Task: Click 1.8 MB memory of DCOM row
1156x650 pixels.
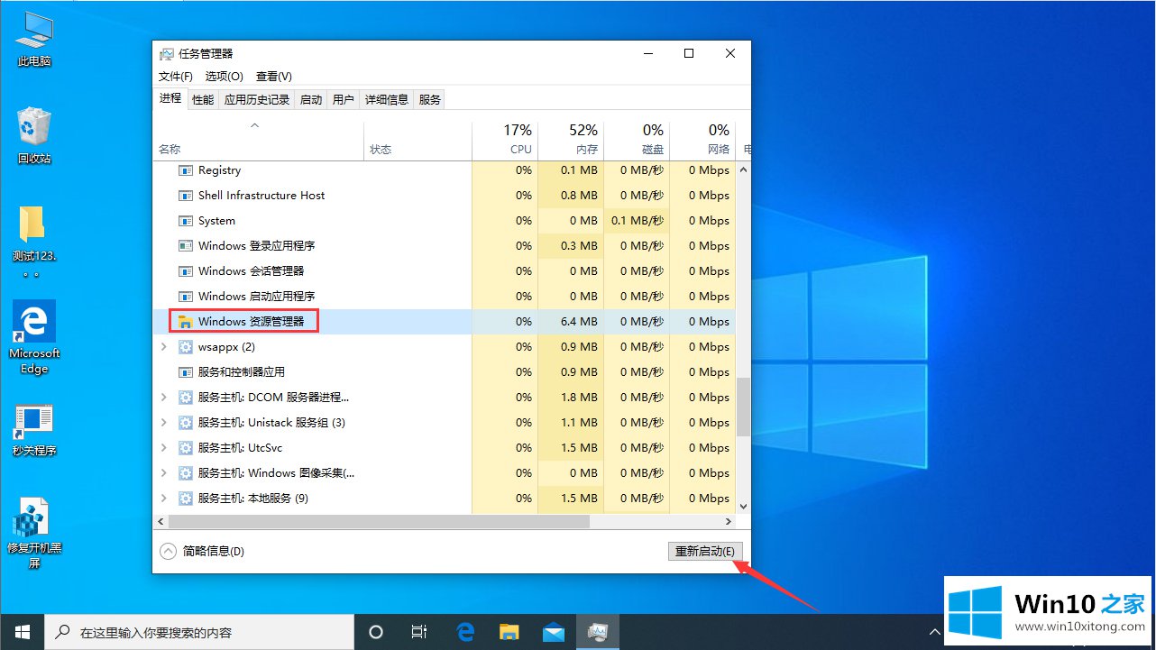Action: point(579,398)
